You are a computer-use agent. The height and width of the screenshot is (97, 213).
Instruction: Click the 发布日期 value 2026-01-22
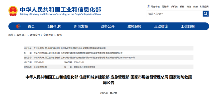point(79,62)
